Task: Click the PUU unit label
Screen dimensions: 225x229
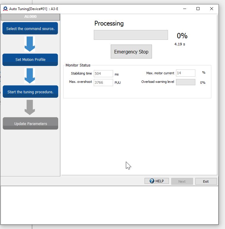Action: (118, 83)
